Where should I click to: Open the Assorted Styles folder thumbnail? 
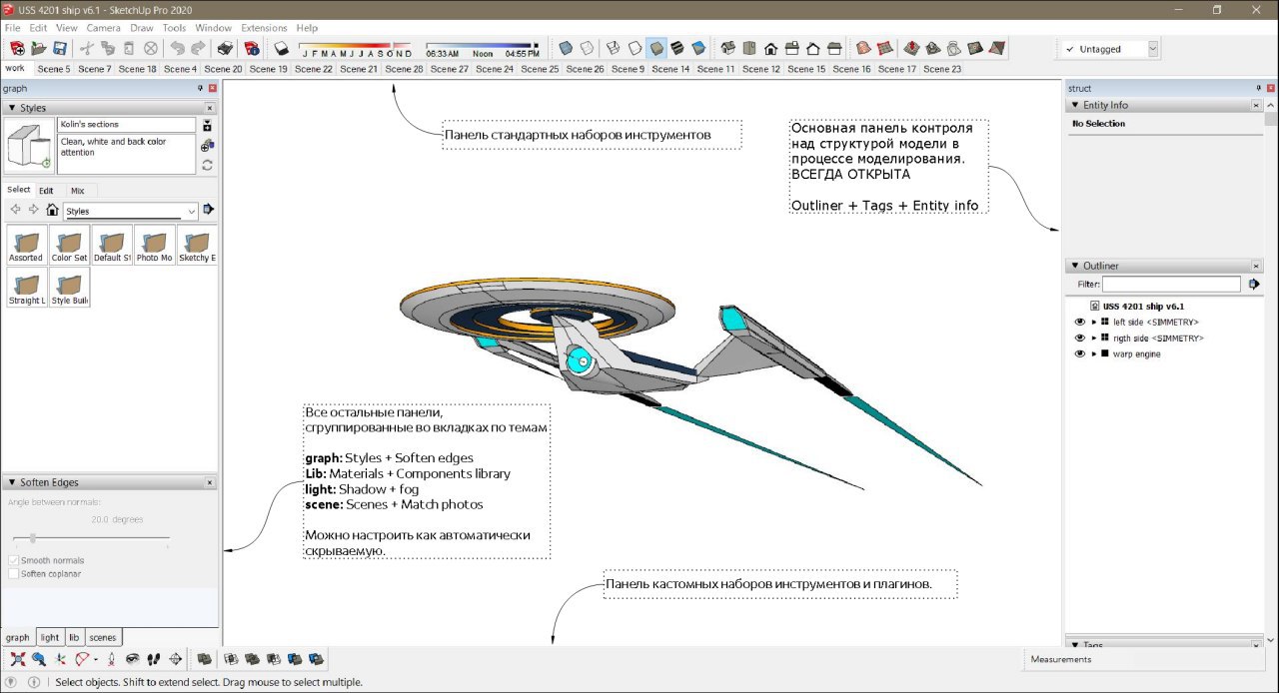coord(26,245)
